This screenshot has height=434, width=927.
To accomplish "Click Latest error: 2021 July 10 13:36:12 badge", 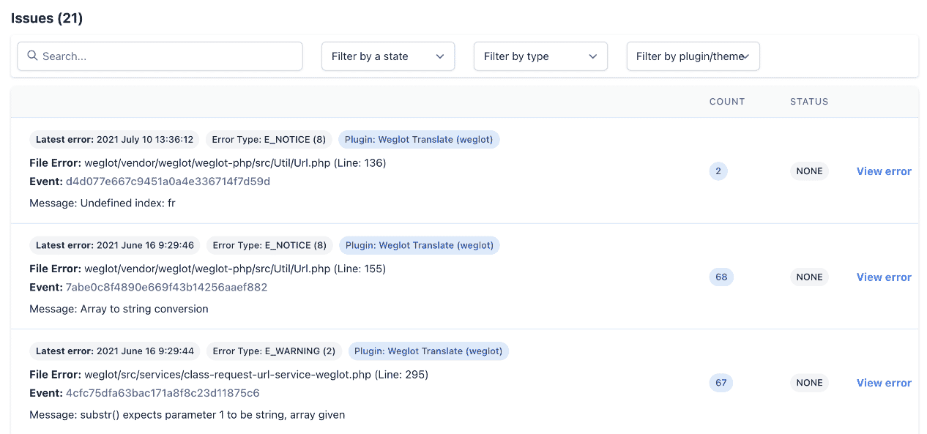I will [114, 140].
